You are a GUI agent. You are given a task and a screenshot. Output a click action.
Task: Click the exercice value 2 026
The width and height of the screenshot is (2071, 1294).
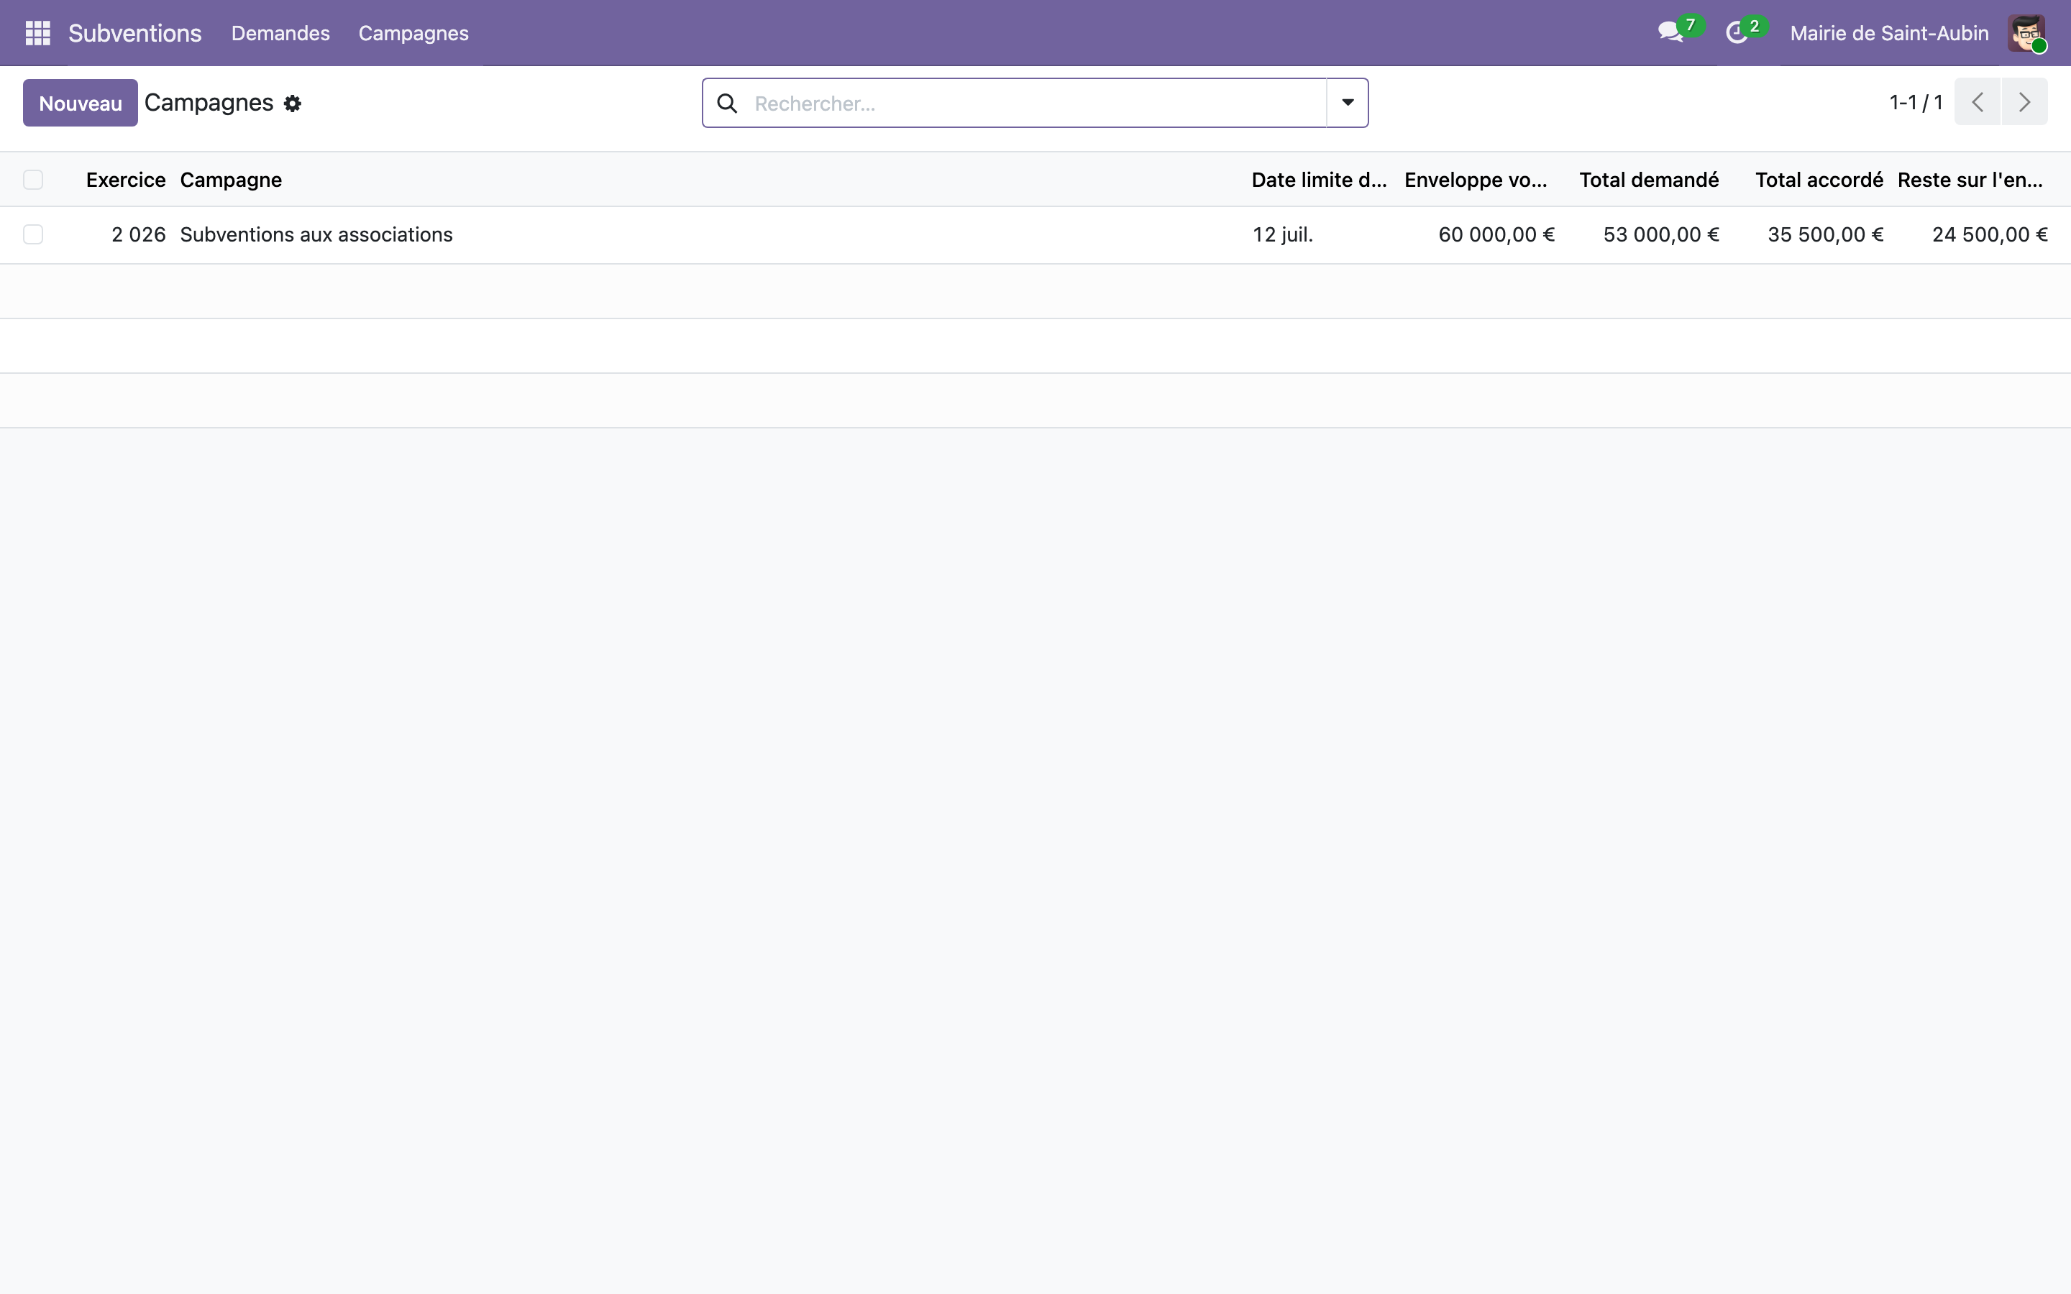[139, 234]
